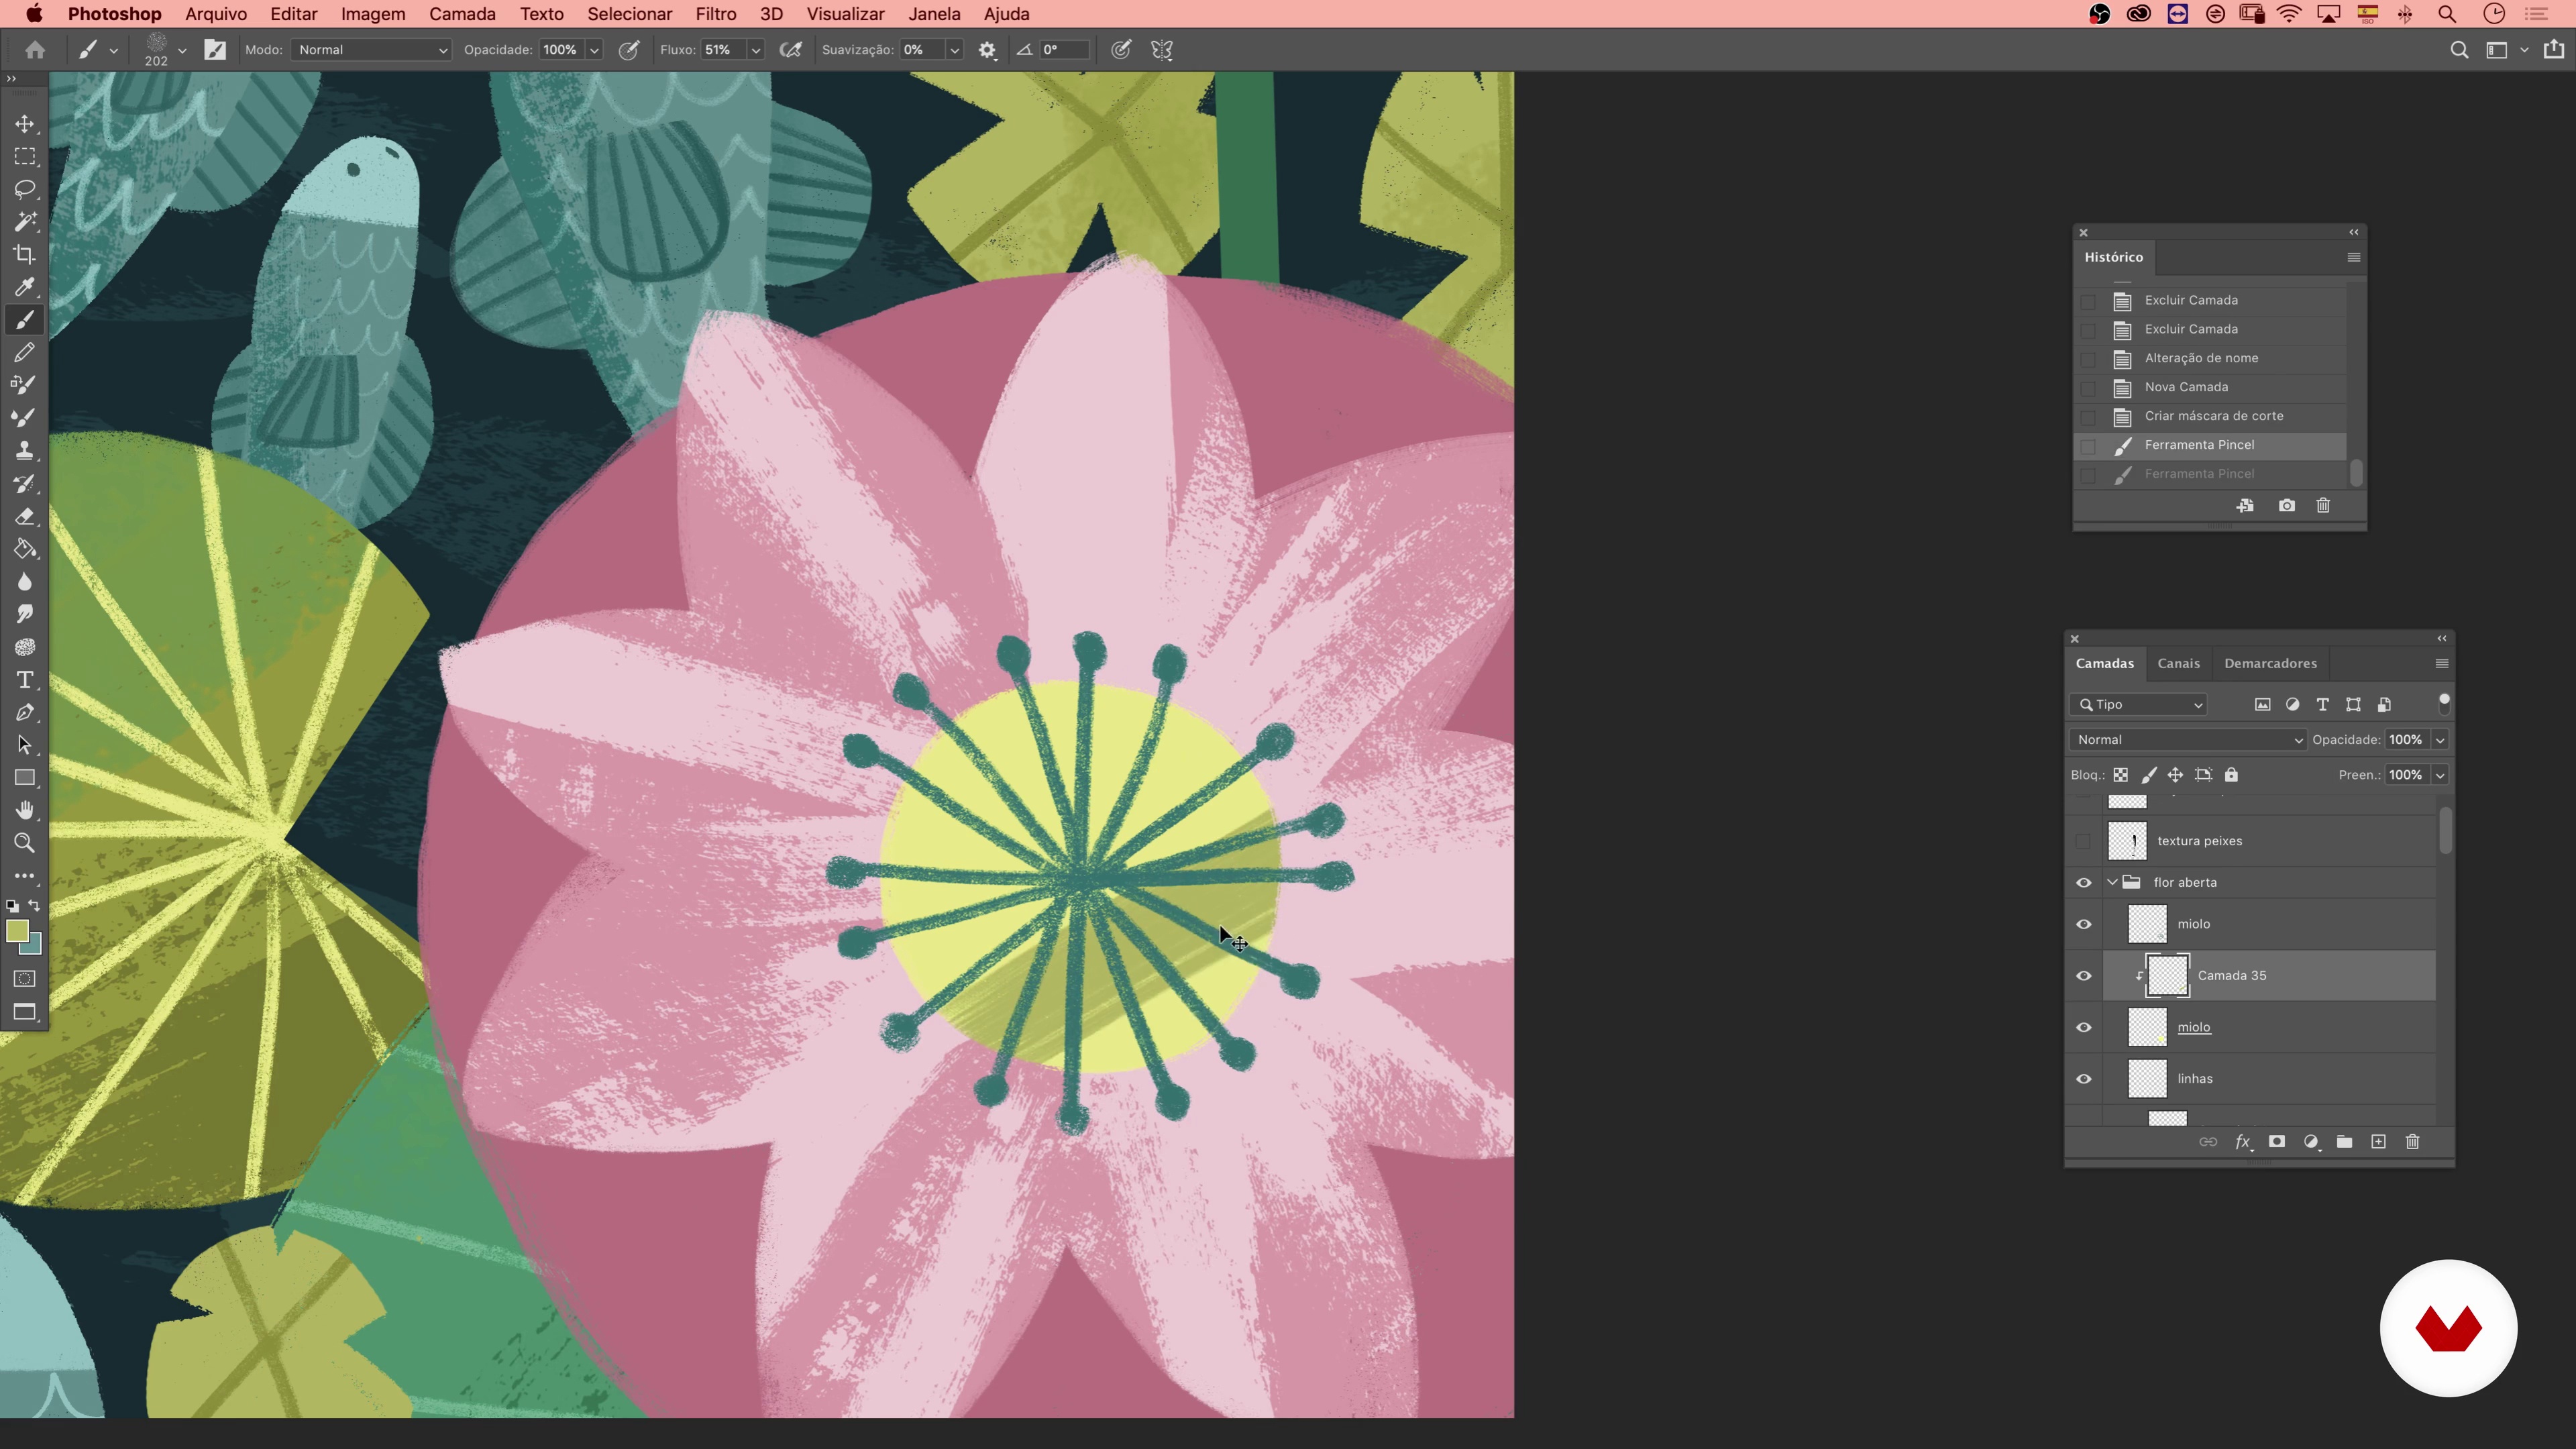Open Tipo layer filter dropdown
This screenshot has width=2576, height=1449.
click(2138, 705)
